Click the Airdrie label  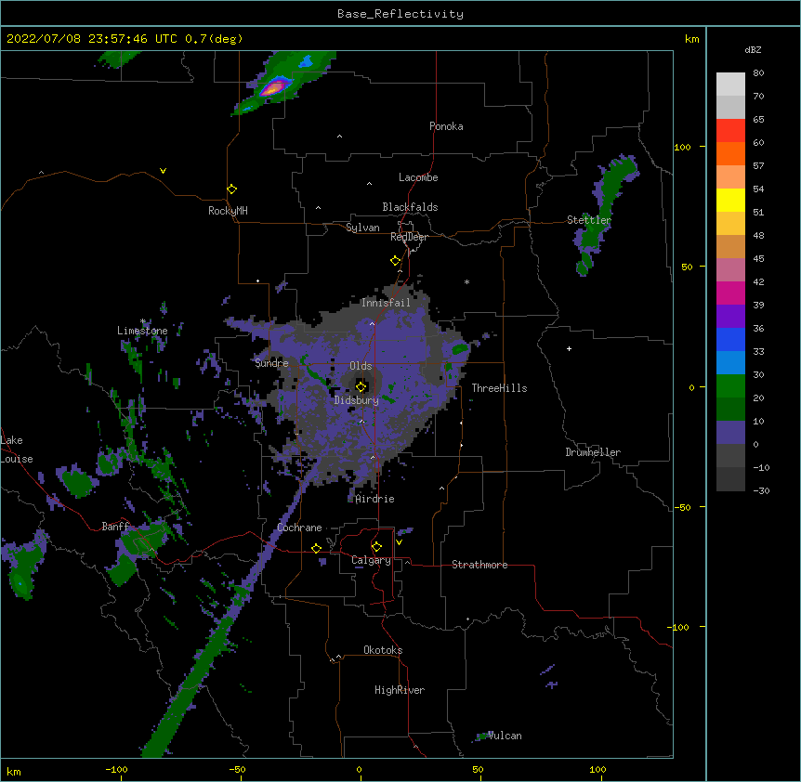tap(374, 499)
